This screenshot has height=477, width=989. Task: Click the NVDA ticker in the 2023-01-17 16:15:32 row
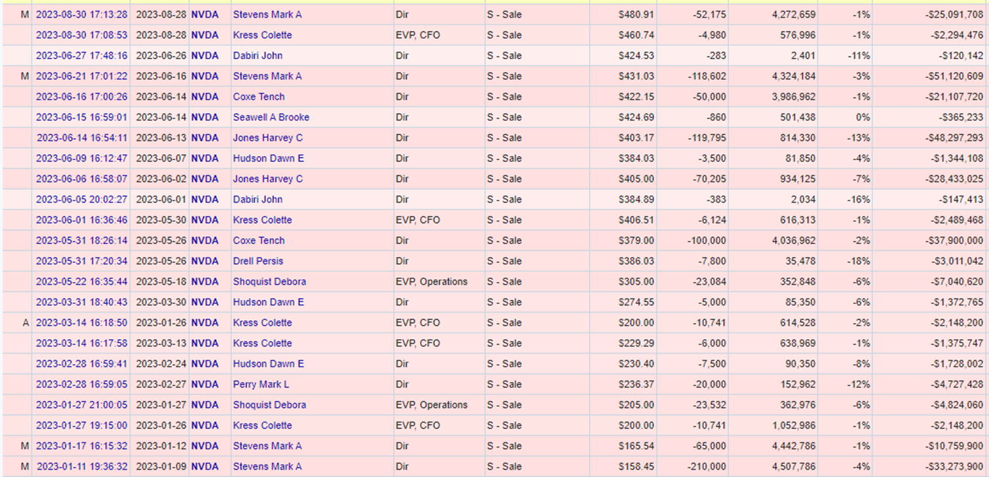205,446
